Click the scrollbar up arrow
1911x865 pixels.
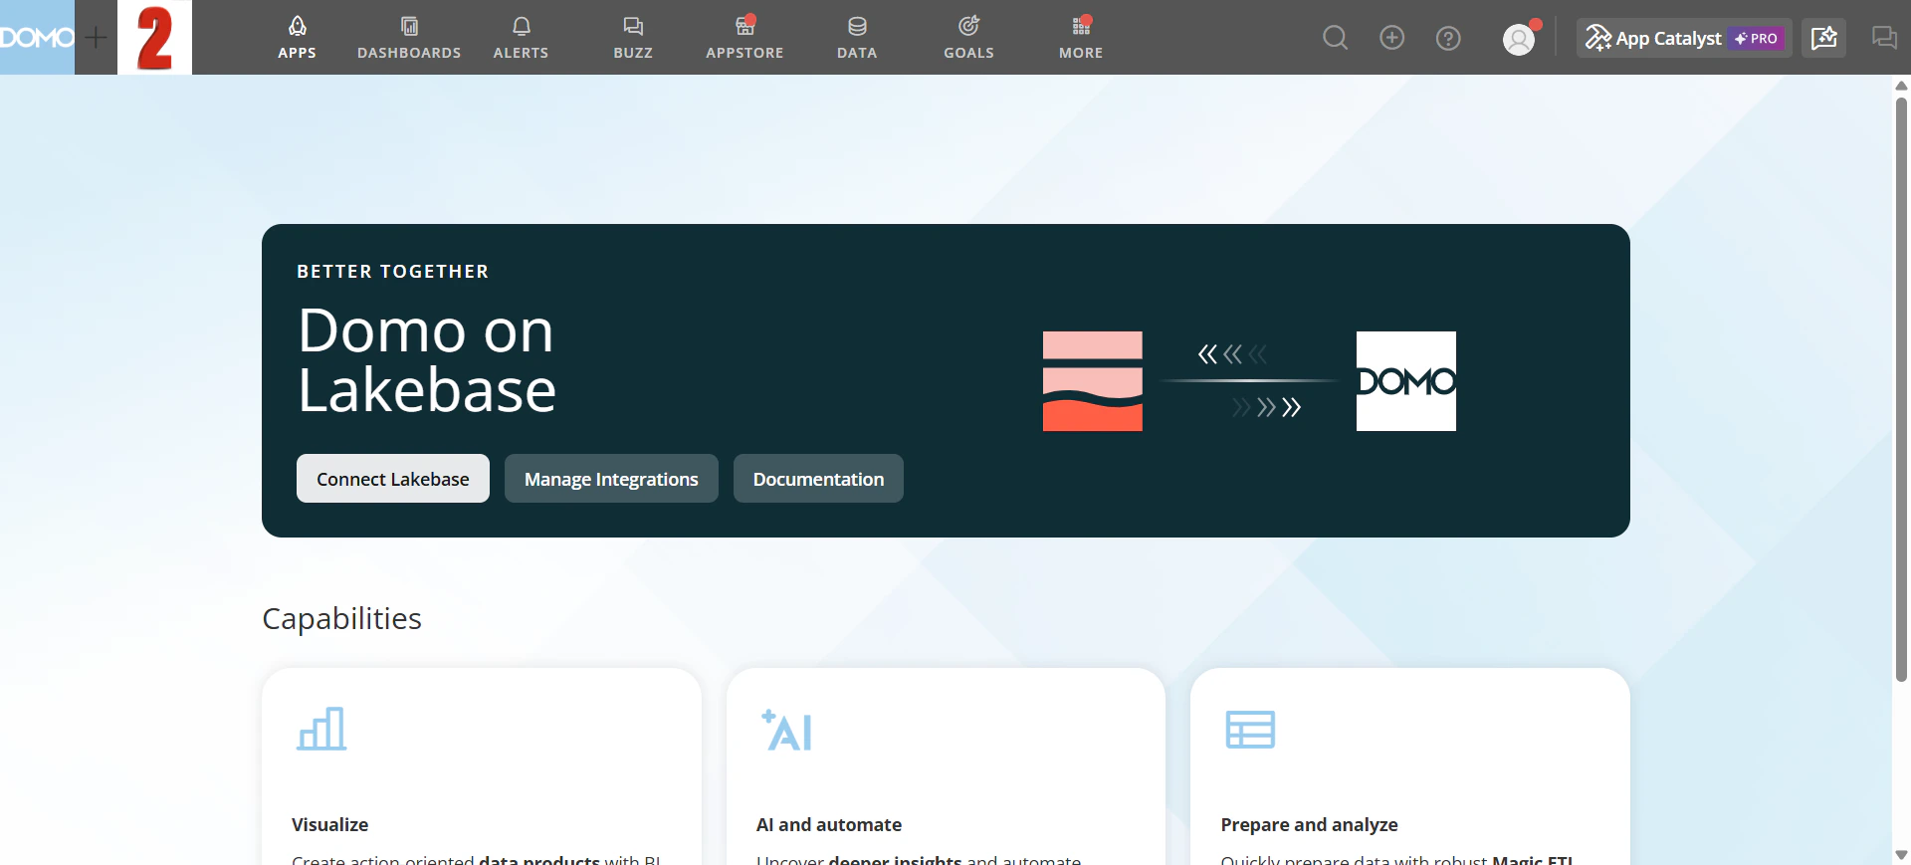[1901, 86]
